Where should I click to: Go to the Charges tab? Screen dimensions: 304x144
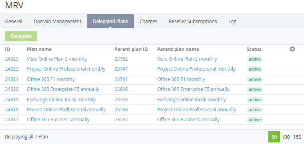point(148,21)
